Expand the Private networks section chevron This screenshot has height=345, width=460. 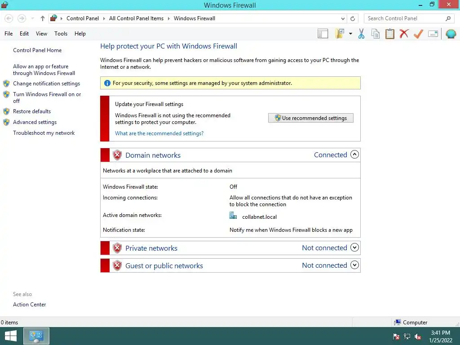pos(355,248)
